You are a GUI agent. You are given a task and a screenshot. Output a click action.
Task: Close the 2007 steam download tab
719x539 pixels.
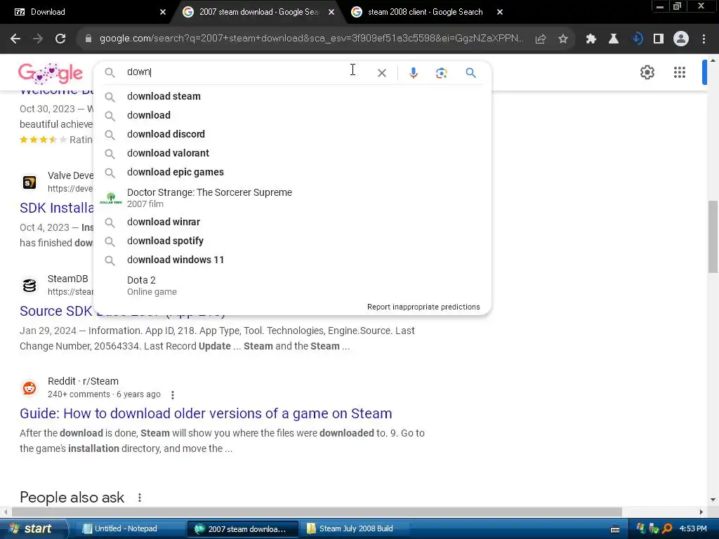coord(331,12)
